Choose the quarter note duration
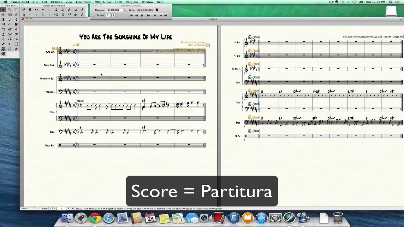 click(x=56, y=10)
